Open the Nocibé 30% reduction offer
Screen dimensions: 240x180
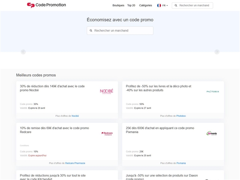(x=52, y=88)
